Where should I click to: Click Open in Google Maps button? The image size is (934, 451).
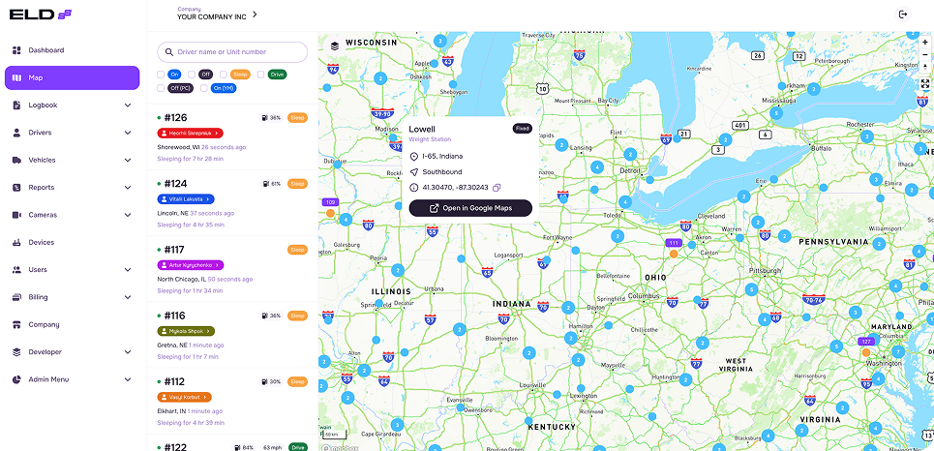tap(470, 208)
